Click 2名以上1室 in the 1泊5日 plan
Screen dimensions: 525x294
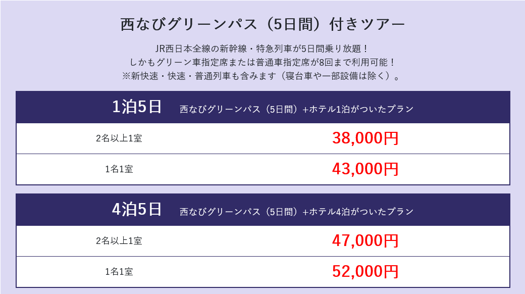tap(119, 138)
